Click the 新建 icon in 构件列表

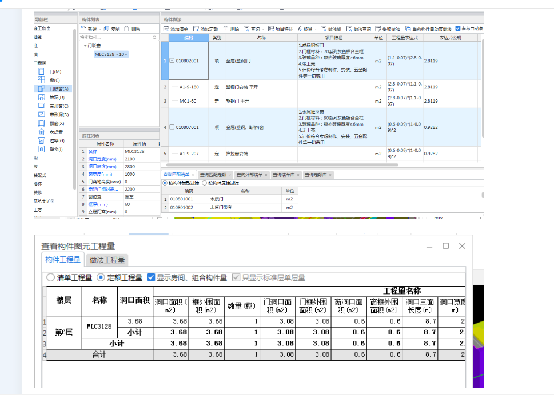[83, 29]
